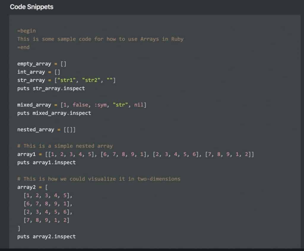Click 'puts mixed_array.inspect' line
Screen dimensions: 304x251
click(x=54, y=113)
